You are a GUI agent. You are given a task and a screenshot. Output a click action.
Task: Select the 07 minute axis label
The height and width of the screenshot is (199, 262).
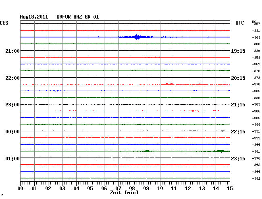[118, 189]
